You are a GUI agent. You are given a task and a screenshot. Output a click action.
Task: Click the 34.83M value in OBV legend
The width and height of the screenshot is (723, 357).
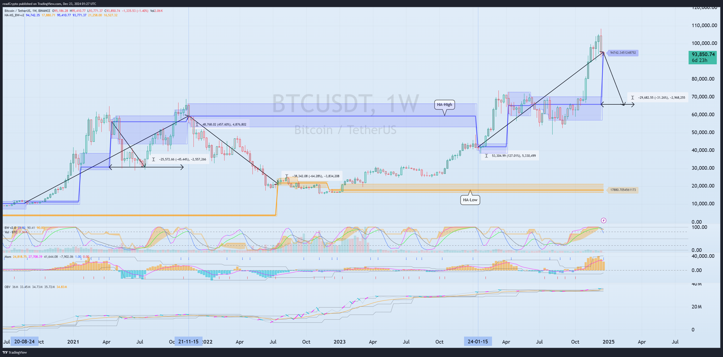click(x=62, y=287)
